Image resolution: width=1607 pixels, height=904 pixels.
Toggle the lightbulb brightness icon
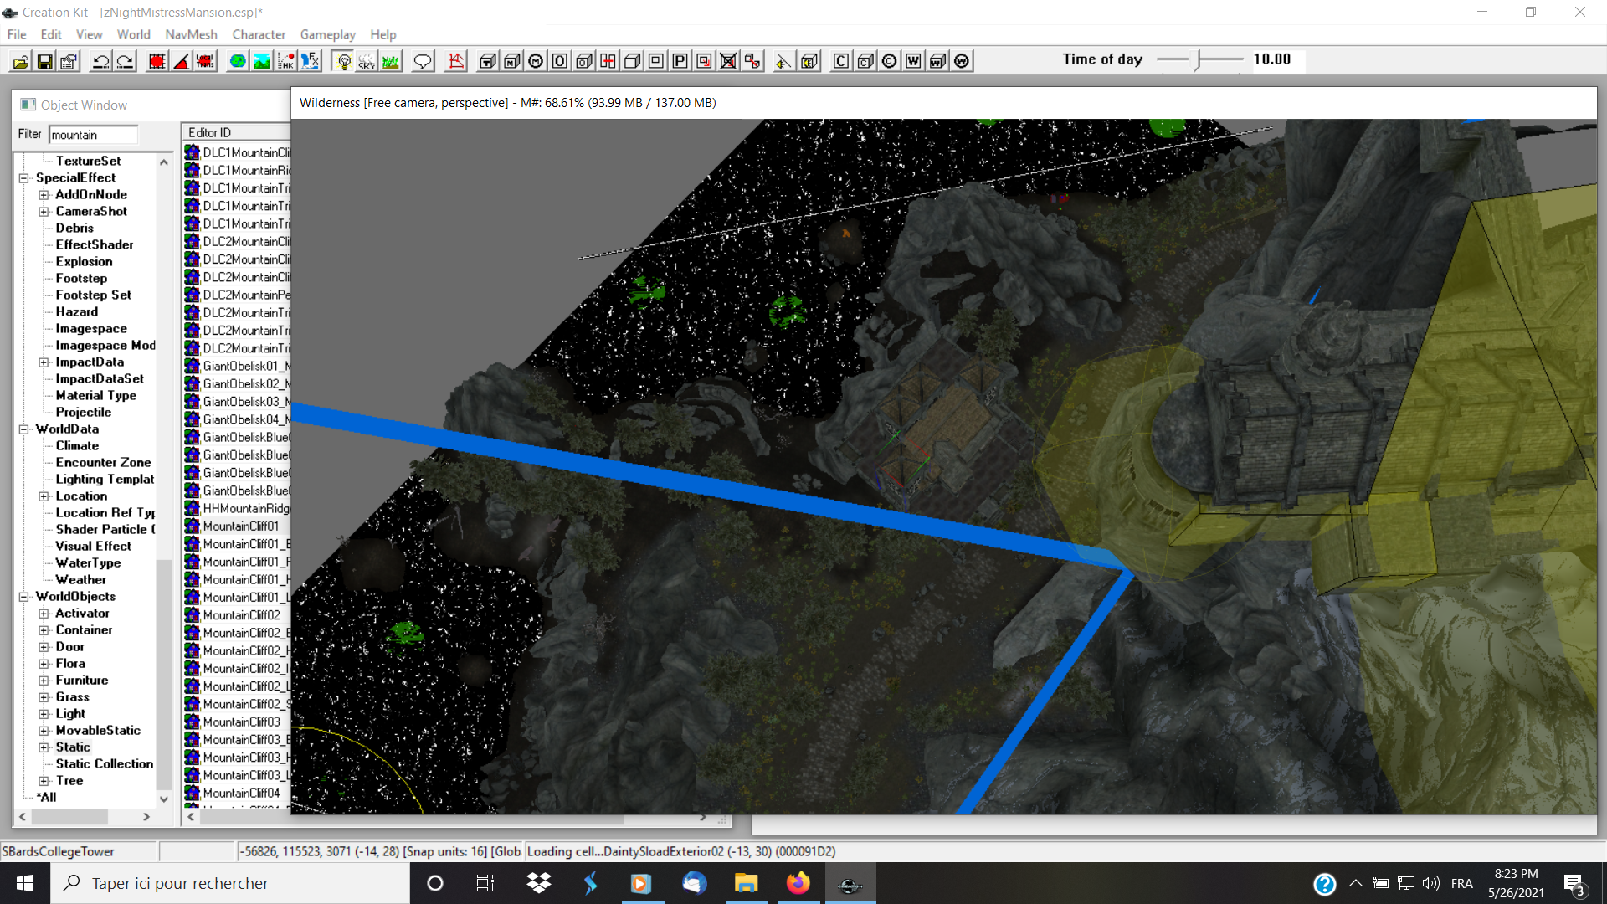(343, 61)
